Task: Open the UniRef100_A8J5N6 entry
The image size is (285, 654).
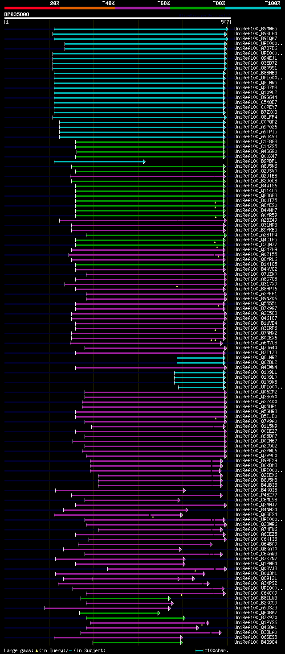Action: pyautogui.click(x=256, y=166)
